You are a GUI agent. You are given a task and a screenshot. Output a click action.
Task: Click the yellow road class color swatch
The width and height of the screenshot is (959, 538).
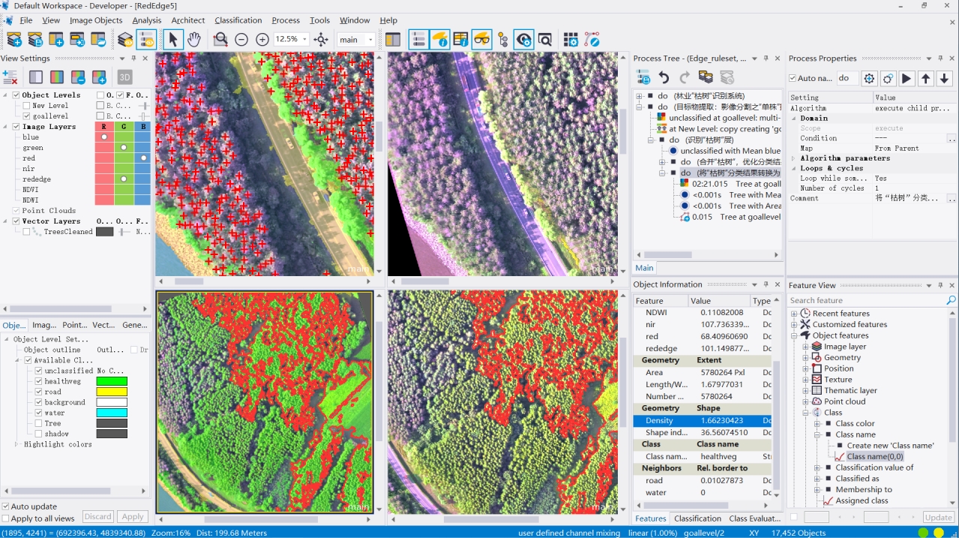[112, 392]
